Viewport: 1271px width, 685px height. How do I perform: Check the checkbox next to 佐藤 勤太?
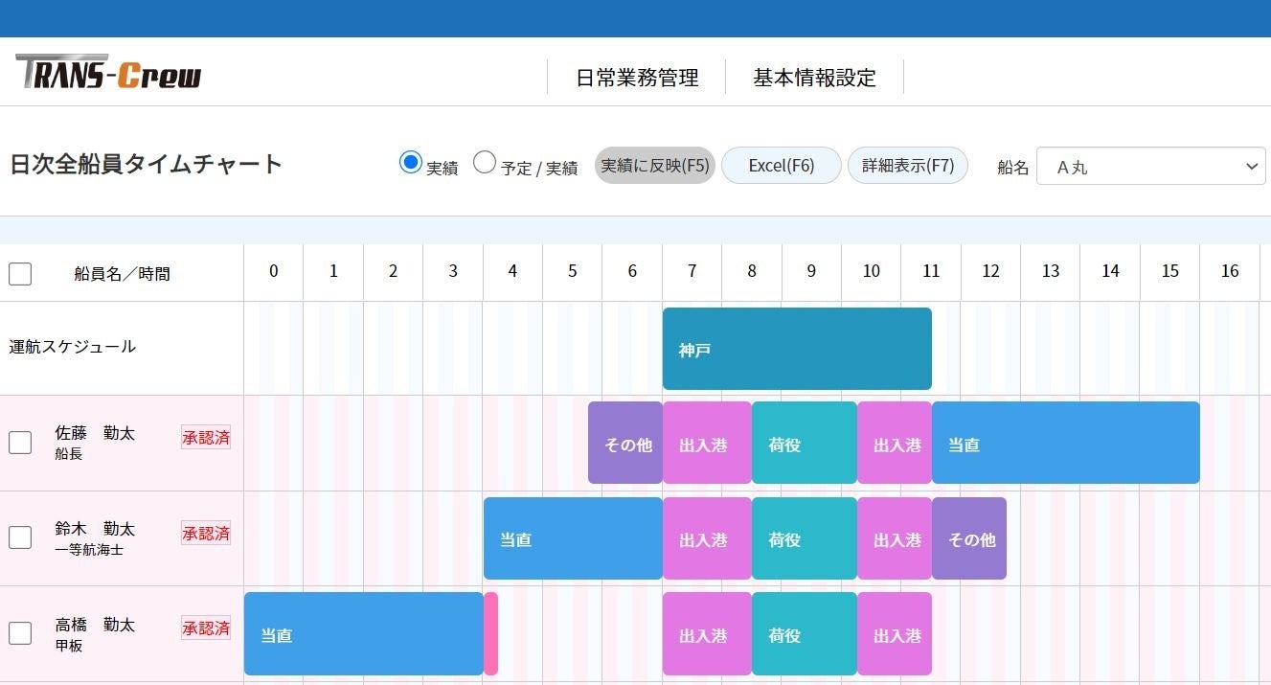pyautogui.click(x=20, y=442)
